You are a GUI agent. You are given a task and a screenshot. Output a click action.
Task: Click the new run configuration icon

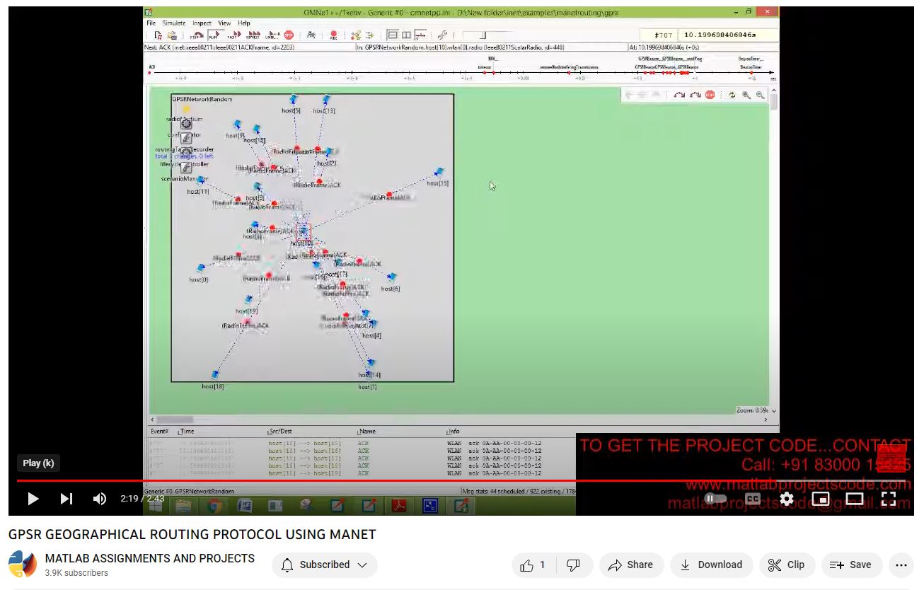[158, 35]
